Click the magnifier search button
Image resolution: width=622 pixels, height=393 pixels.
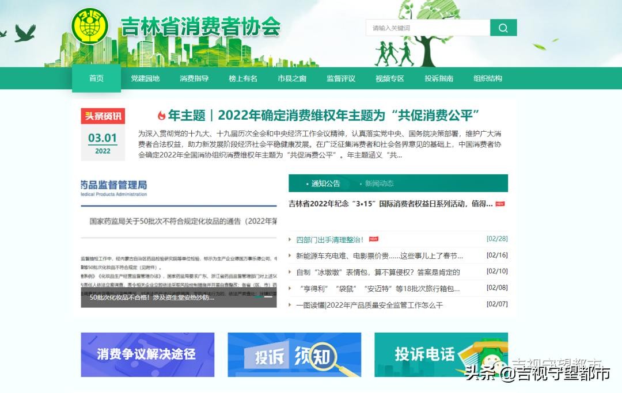pyautogui.click(x=503, y=28)
